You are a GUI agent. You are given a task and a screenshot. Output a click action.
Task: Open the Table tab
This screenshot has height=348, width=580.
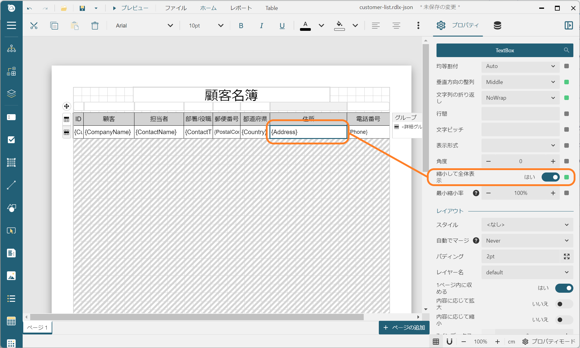click(272, 8)
